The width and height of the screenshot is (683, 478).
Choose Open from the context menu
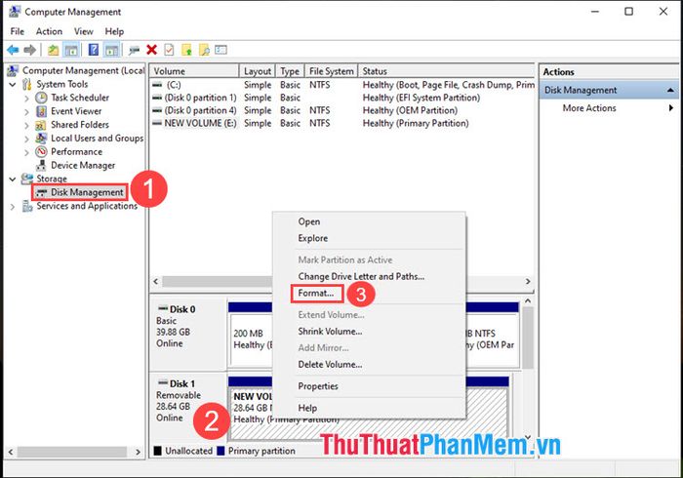(x=309, y=221)
